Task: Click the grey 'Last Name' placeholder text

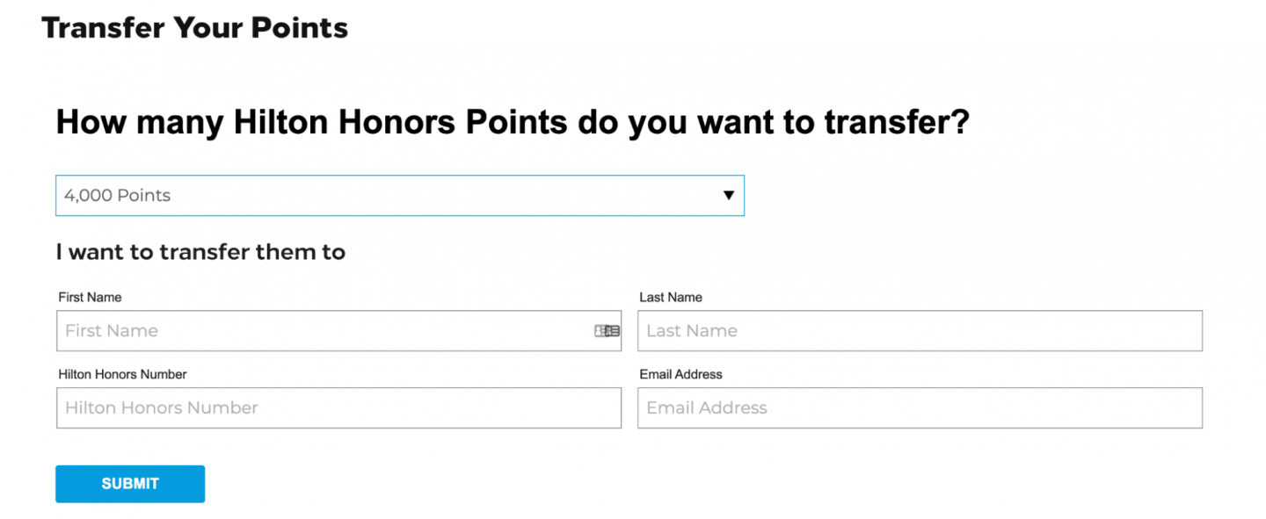Action: [692, 331]
